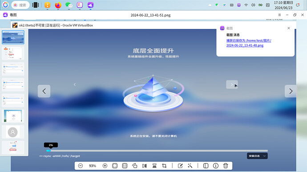The width and height of the screenshot is (307, 172).
Task: Zoom in with the plus icon
Action: [105, 166]
